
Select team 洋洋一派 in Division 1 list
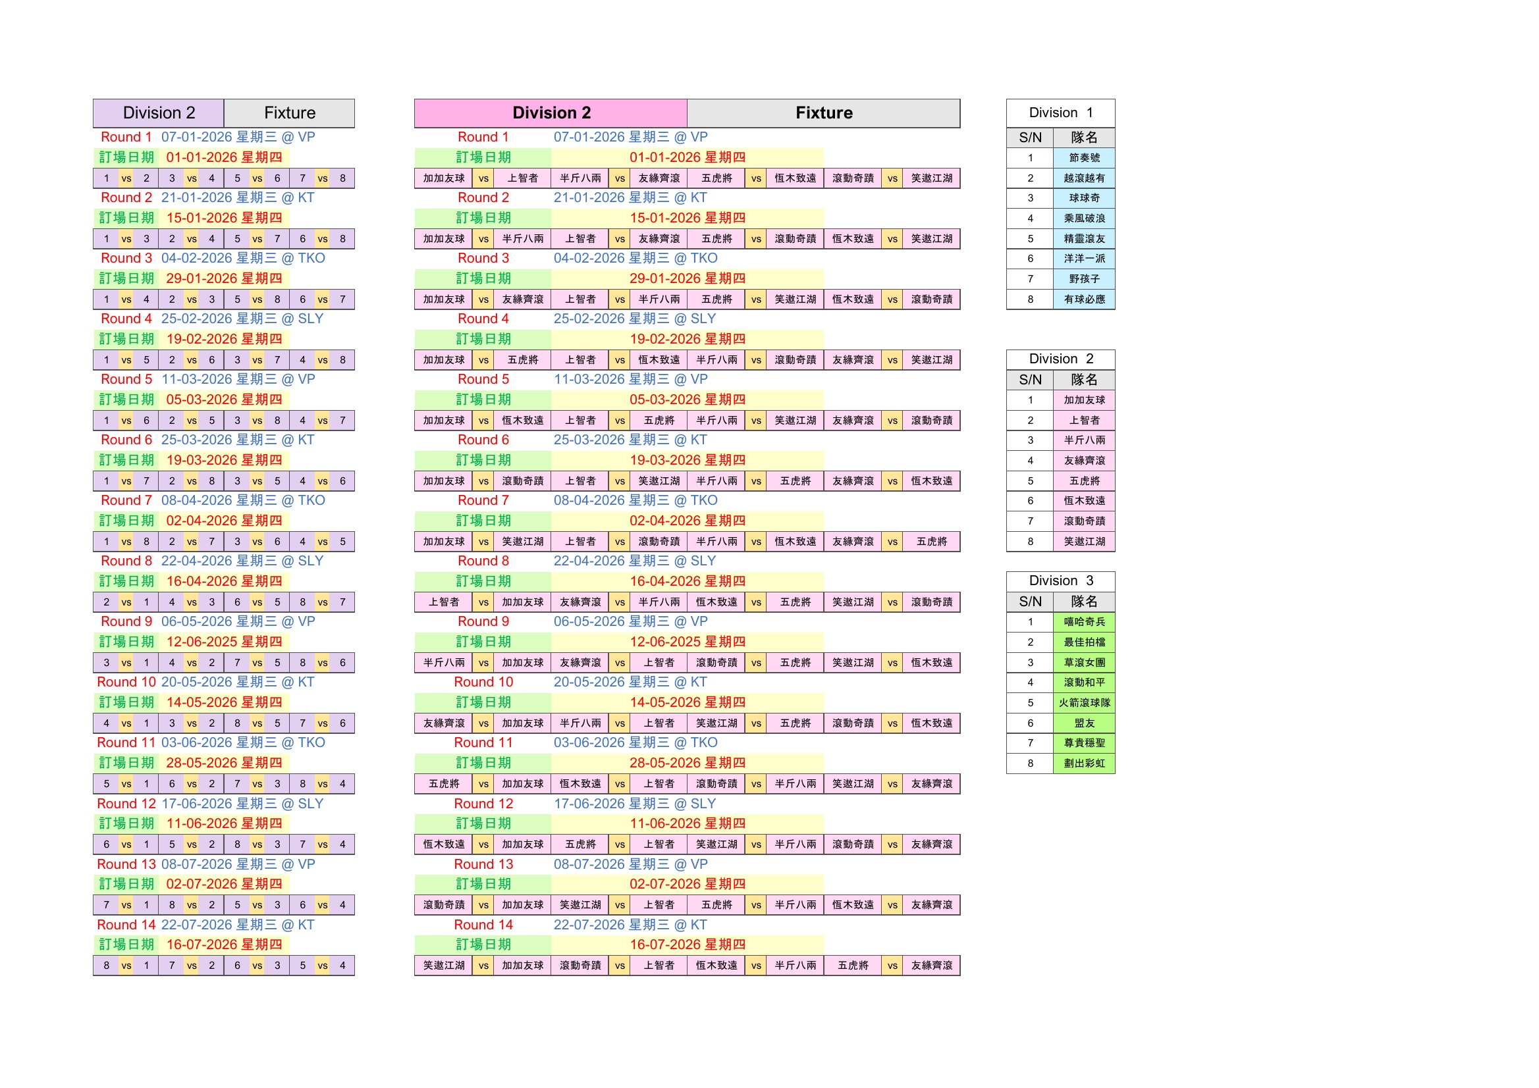point(1084,259)
